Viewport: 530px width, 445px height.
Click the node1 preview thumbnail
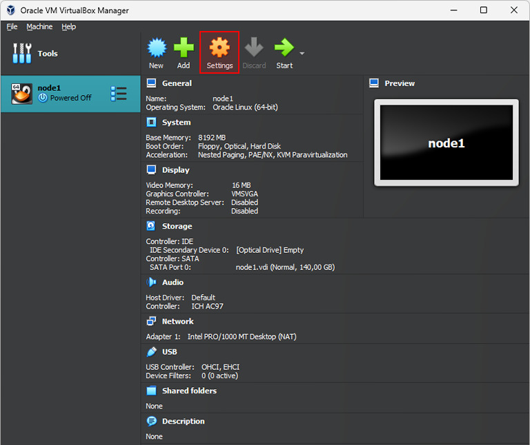pyautogui.click(x=446, y=143)
